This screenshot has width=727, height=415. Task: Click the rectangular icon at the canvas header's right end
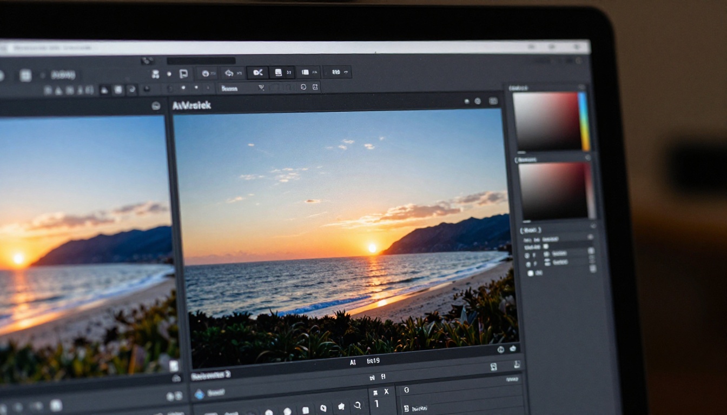coord(493,101)
